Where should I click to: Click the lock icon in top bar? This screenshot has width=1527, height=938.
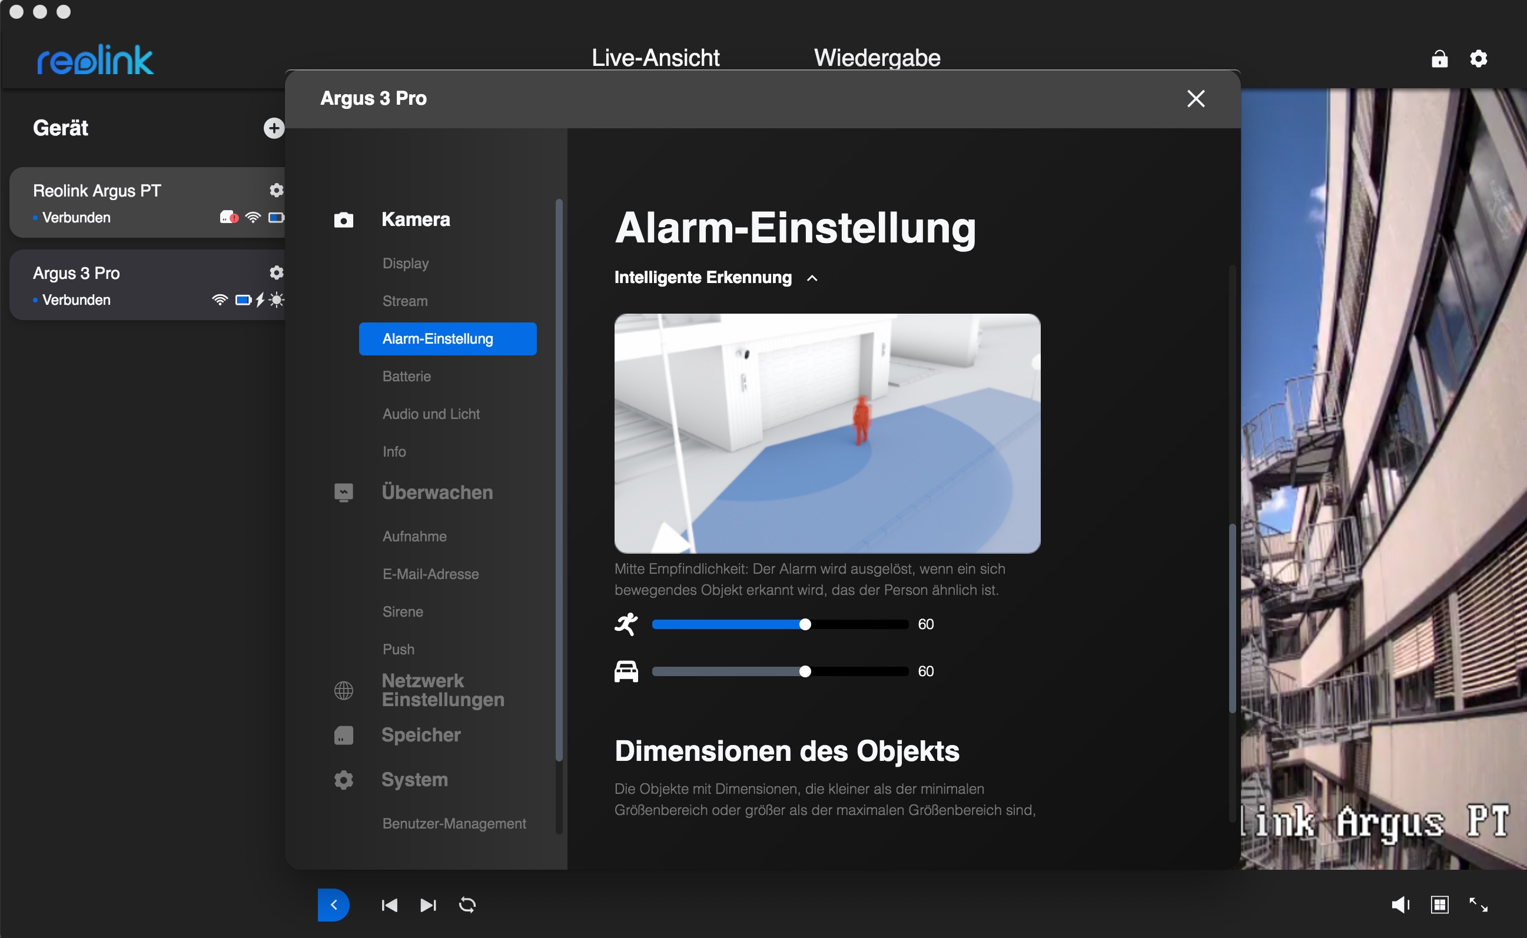point(1439,59)
